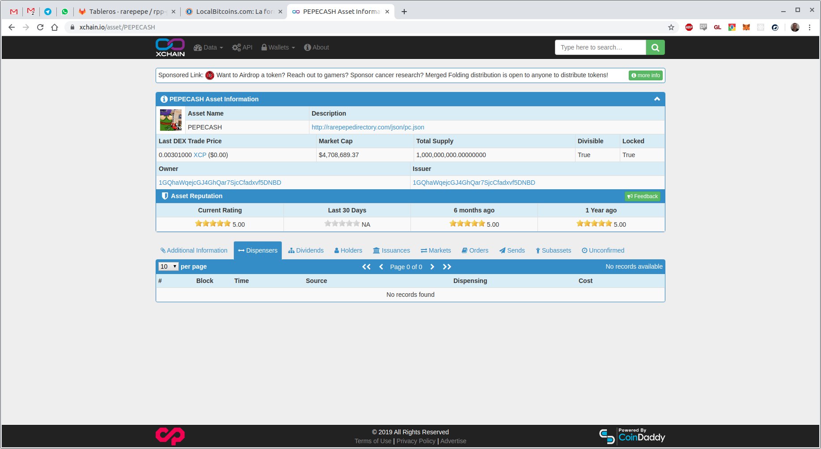Image resolution: width=821 pixels, height=449 pixels.
Task: Go to last page with double-right arrows
Action: (447, 267)
